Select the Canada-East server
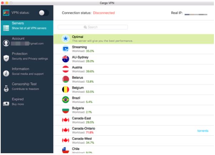 [134, 120]
